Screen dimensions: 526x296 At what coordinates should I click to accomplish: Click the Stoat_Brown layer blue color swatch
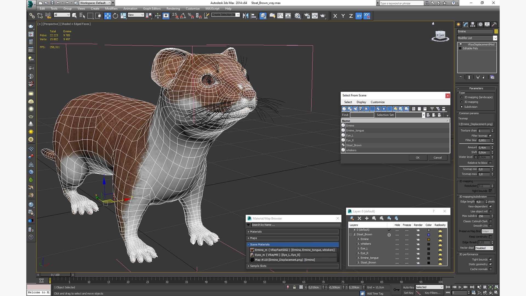click(x=428, y=235)
